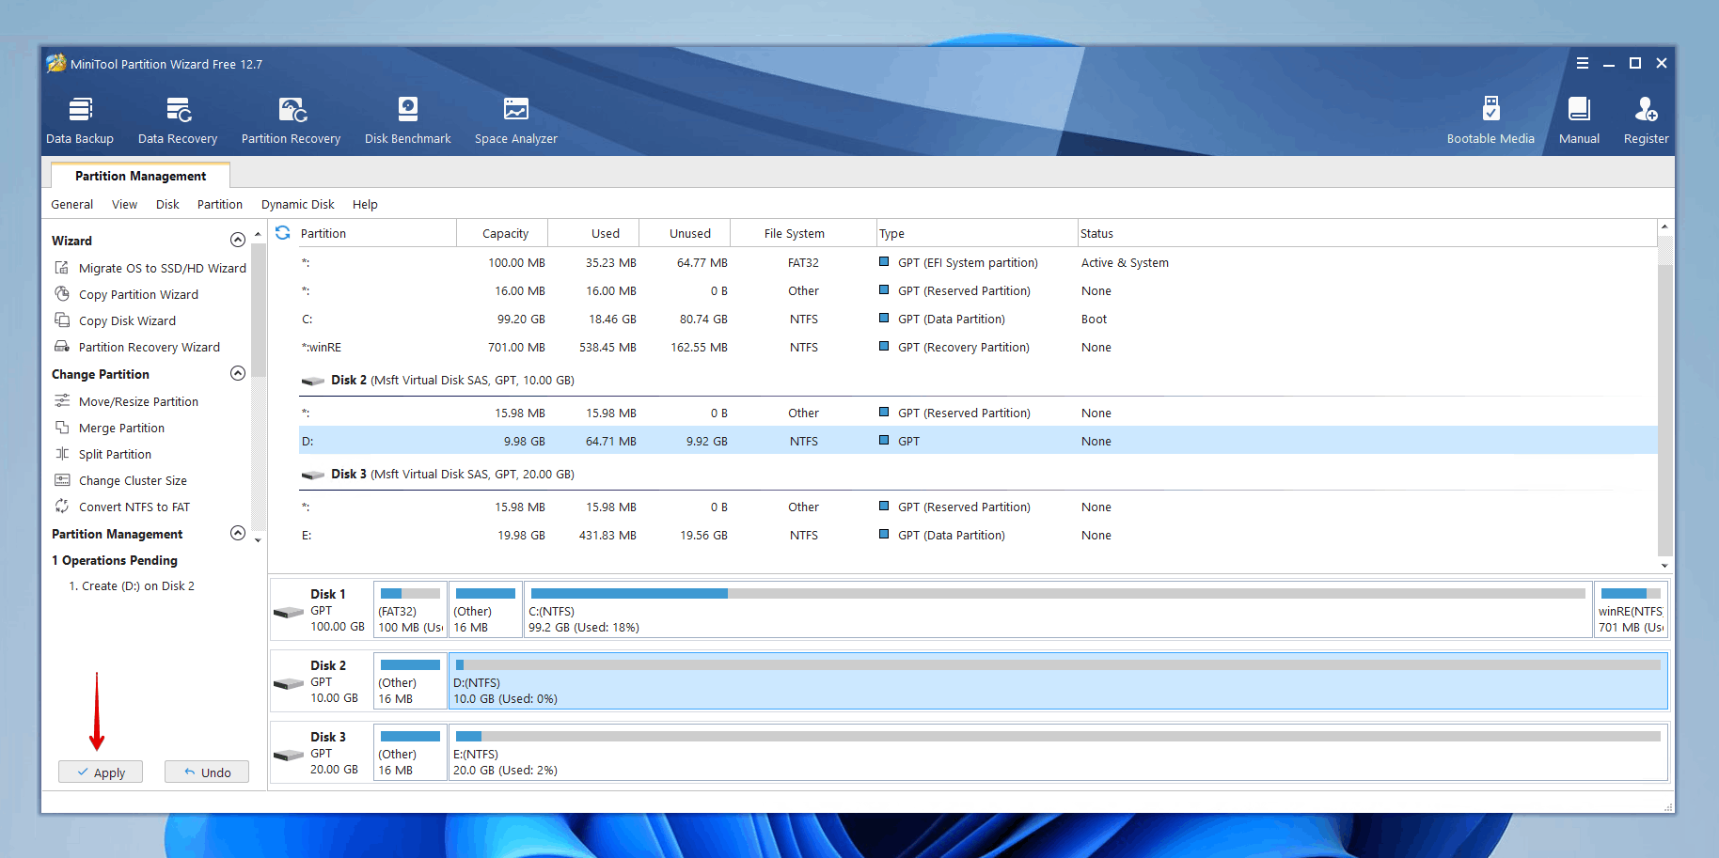Select the E: partition row

(x=978, y=535)
